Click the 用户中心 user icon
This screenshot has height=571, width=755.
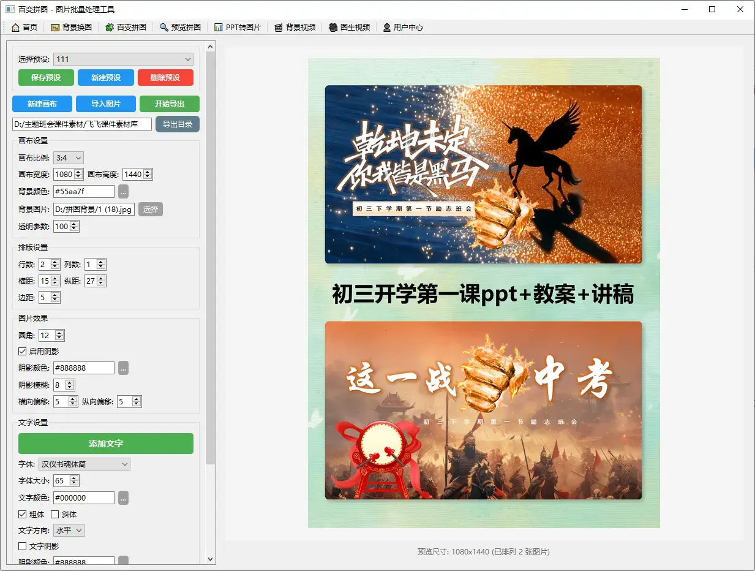[387, 28]
